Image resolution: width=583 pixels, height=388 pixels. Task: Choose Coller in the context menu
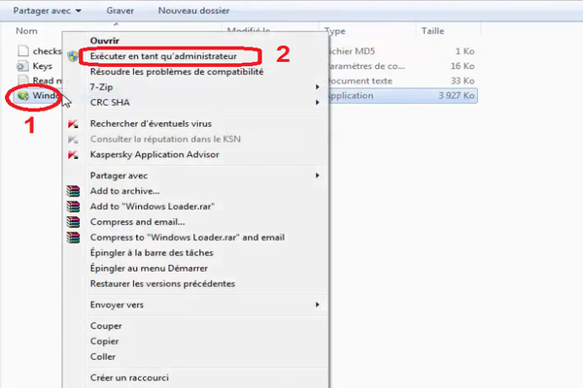(103, 357)
